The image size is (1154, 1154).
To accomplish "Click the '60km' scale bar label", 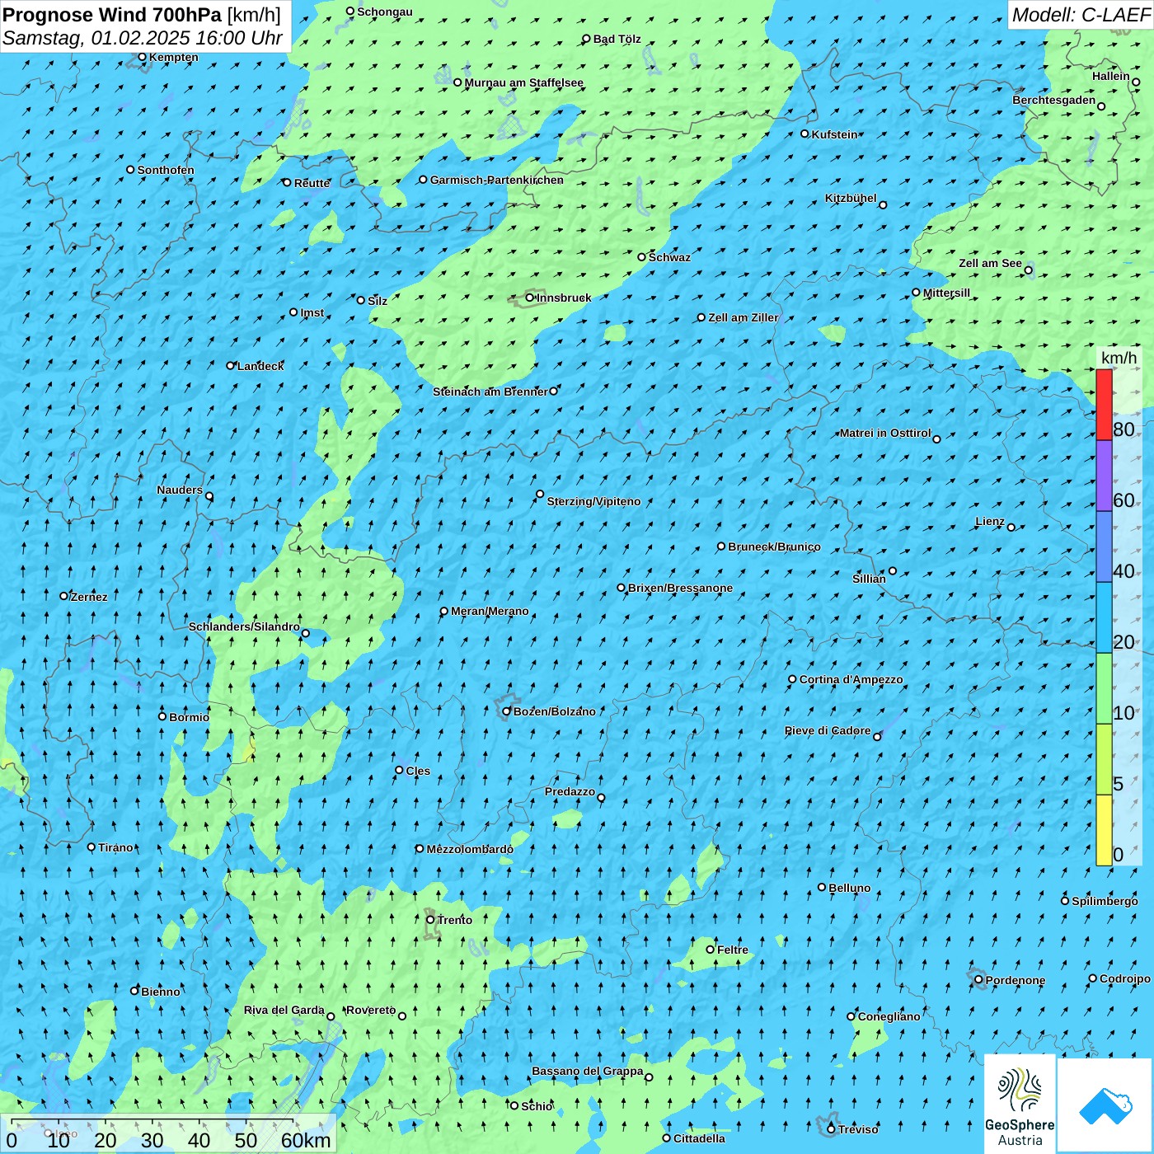I will (306, 1140).
